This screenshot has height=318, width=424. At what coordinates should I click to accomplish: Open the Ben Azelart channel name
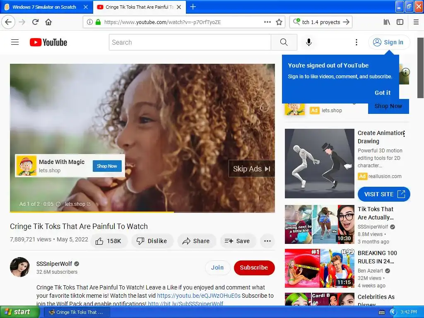click(x=370, y=271)
